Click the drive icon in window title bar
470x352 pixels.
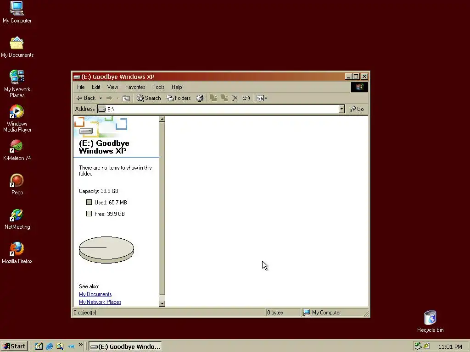coord(77,77)
